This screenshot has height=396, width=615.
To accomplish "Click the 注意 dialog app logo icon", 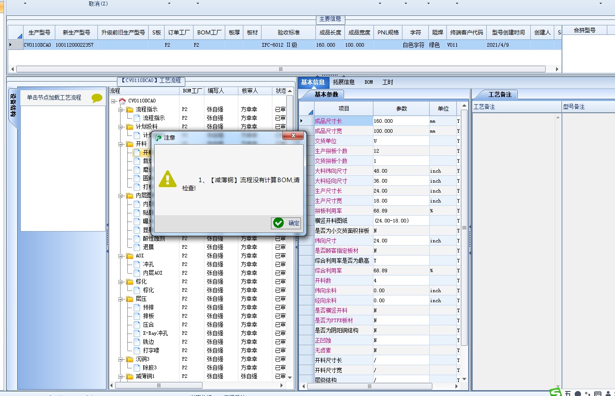I will pos(158,137).
